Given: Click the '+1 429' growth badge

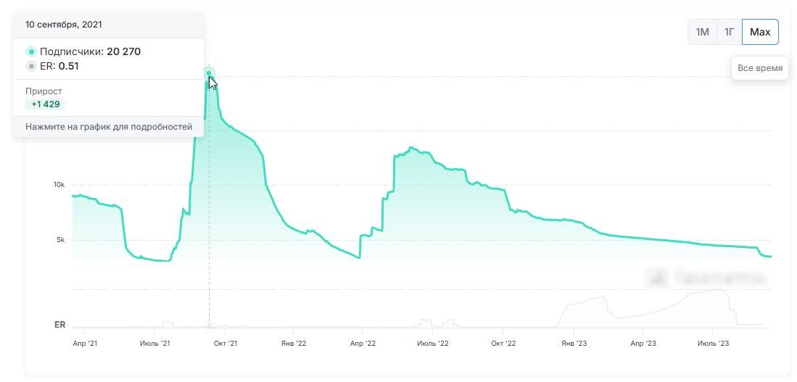Looking at the screenshot, I should click(x=45, y=104).
